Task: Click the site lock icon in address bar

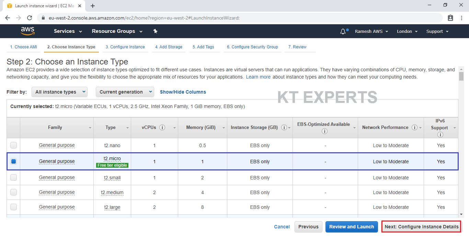Action: [43, 18]
